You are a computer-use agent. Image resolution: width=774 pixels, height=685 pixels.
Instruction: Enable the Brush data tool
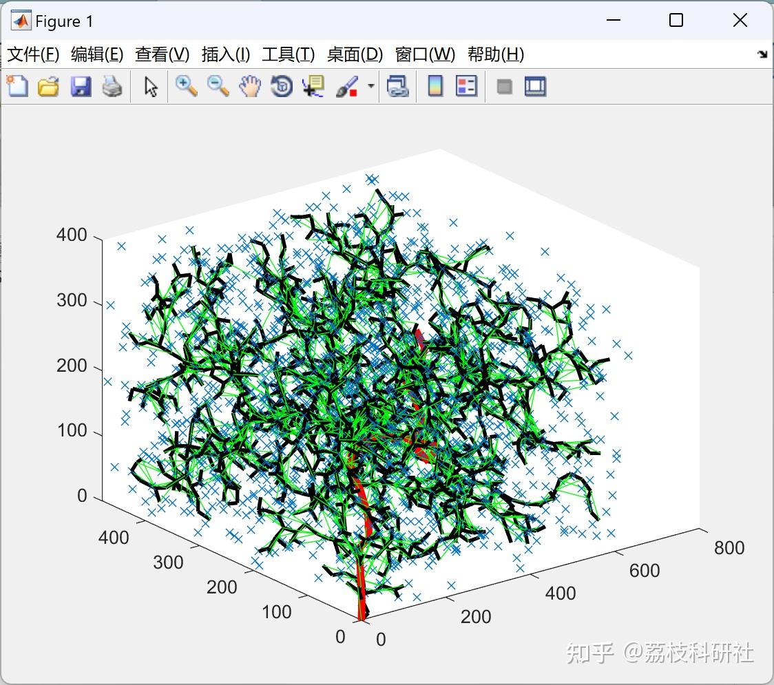tap(348, 86)
